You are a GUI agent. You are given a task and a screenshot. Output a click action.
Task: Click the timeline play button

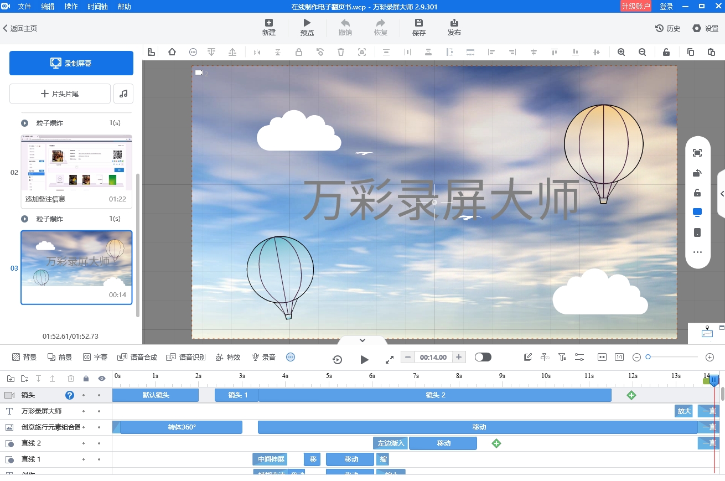tap(364, 359)
